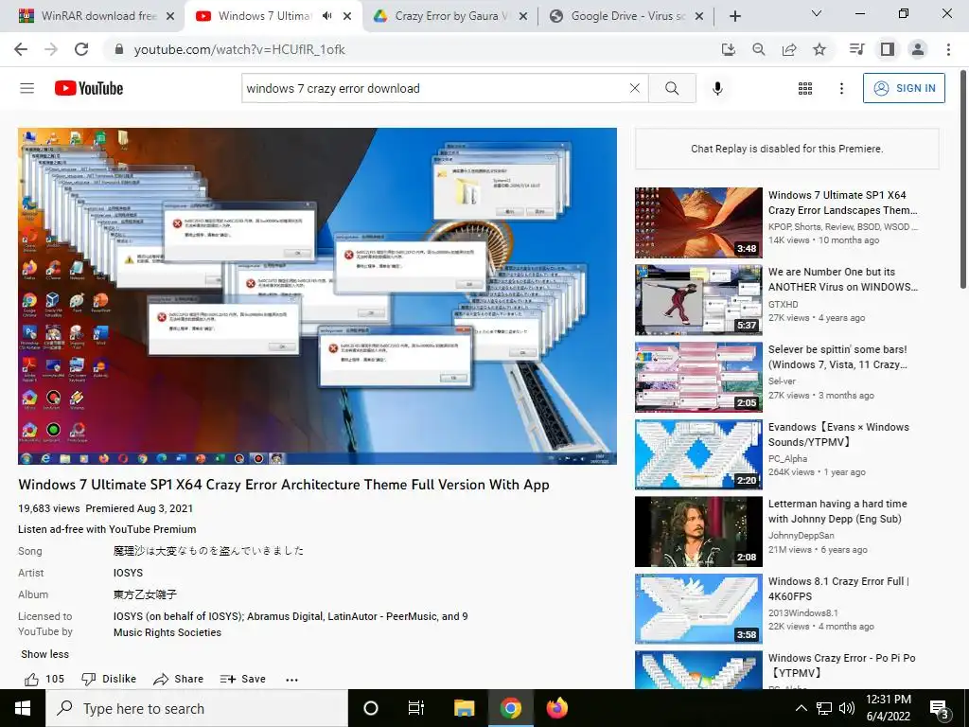Open Letterman Johnny Depp video thumbnail
The image size is (969, 727).
point(698,532)
